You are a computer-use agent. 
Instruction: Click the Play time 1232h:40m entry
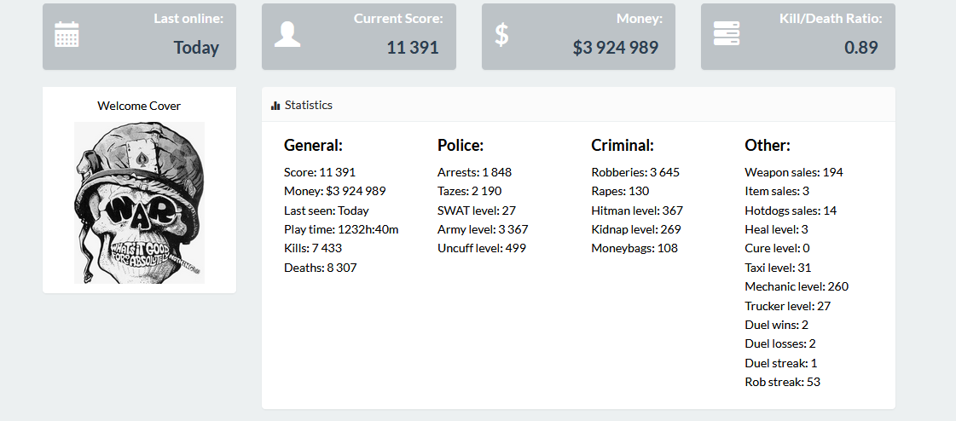click(x=341, y=230)
